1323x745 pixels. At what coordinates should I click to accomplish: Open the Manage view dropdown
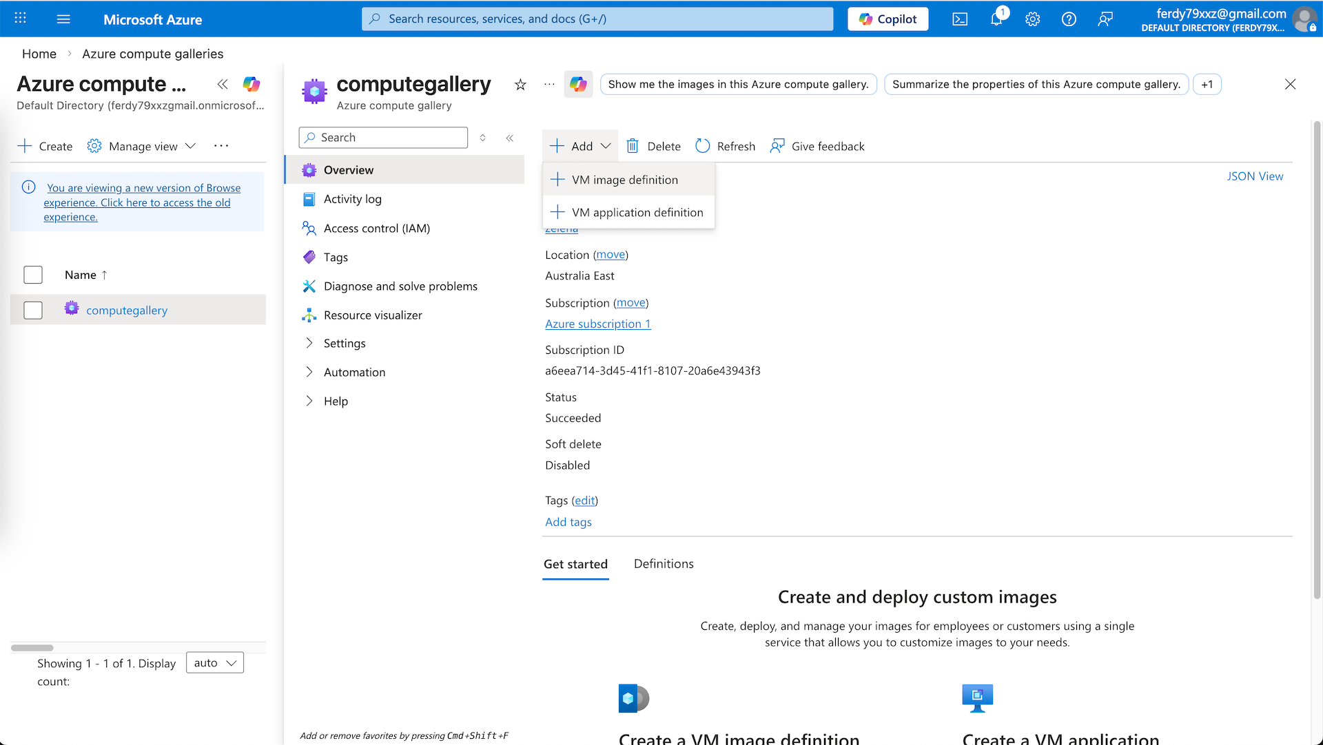click(142, 146)
